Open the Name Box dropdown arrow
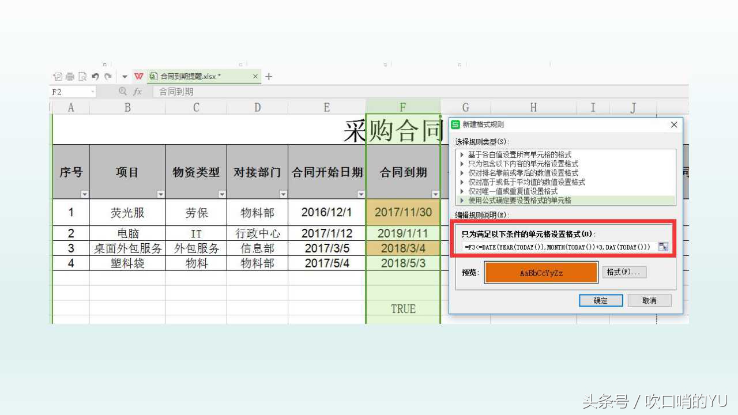This screenshot has height=415, width=738. [93, 92]
